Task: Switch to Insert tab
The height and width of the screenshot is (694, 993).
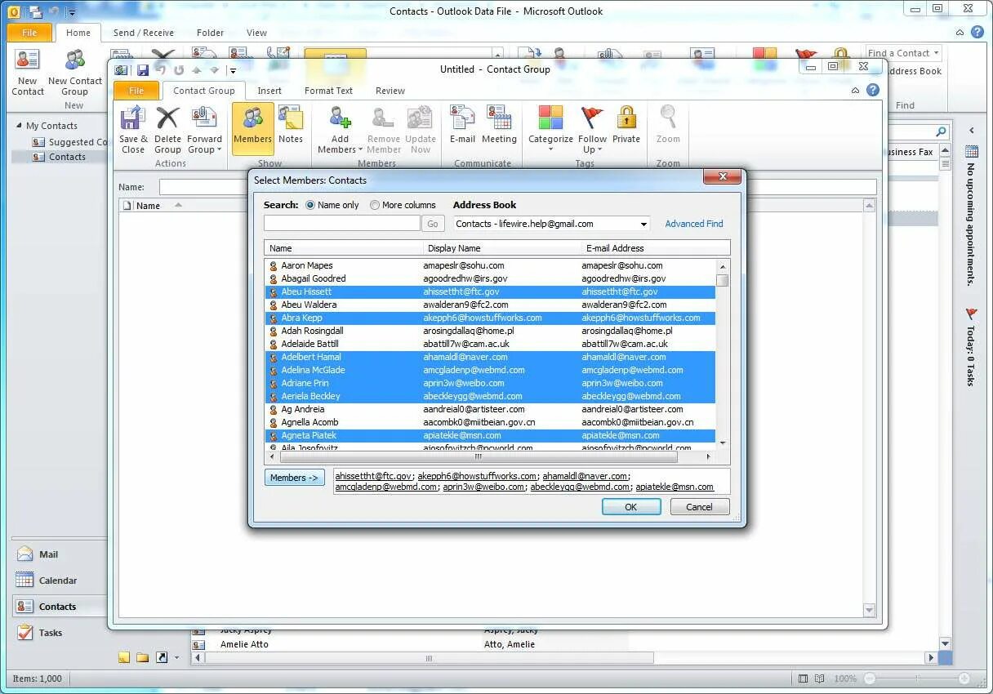Action: 269,91
